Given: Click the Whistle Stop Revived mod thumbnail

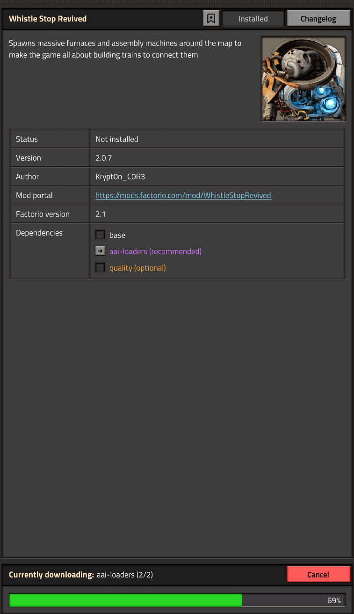Looking at the screenshot, I should tap(303, 79).
